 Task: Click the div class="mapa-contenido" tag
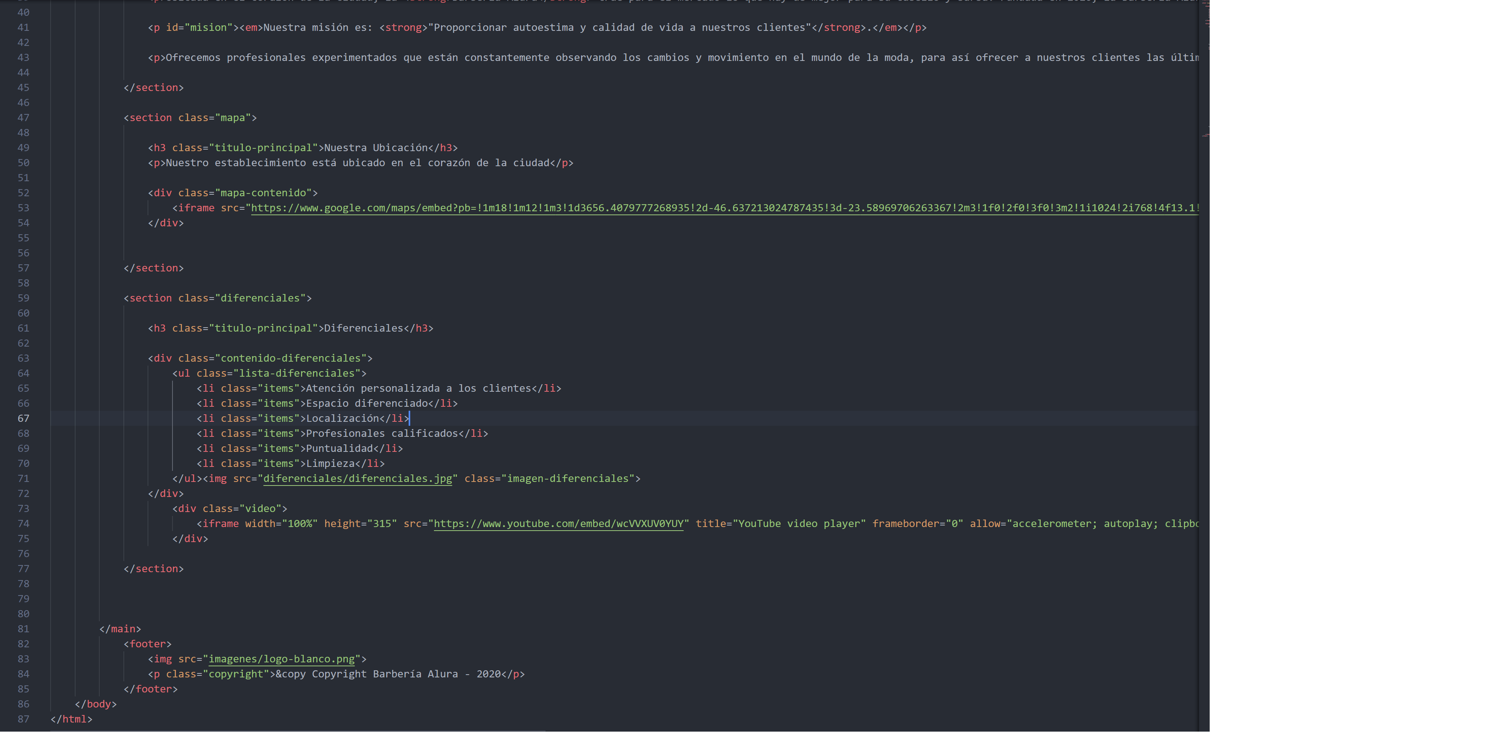coord(233,193)
